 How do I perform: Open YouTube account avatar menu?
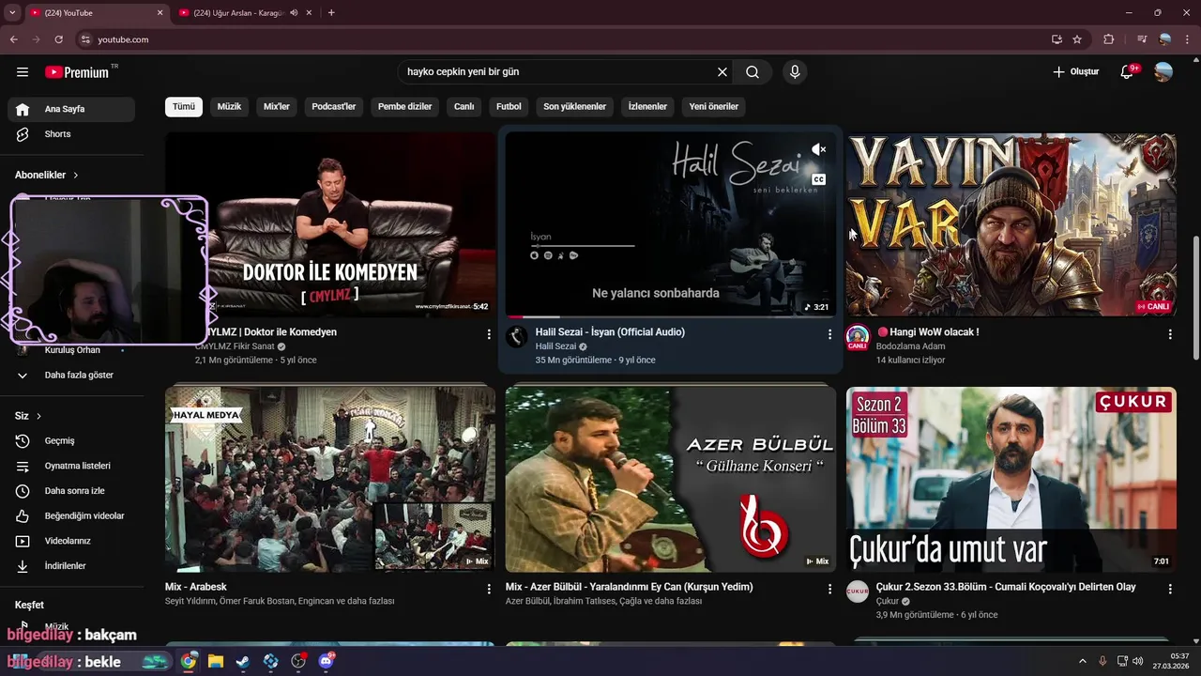coord(1163,72)
